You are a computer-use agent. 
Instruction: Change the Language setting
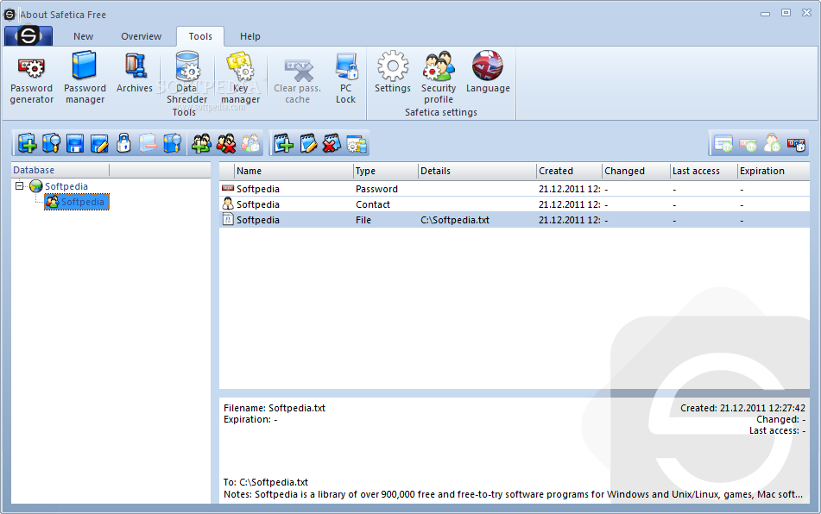coord(488,72)
